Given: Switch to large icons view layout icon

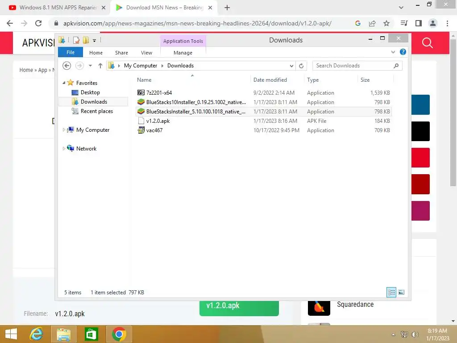Looking at the screenshot, I should [401, 292].
